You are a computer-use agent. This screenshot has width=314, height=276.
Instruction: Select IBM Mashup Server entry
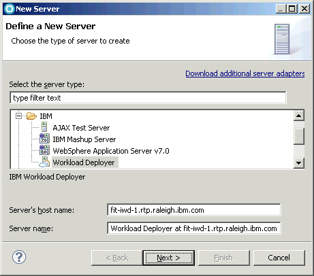tap(84, 139)
